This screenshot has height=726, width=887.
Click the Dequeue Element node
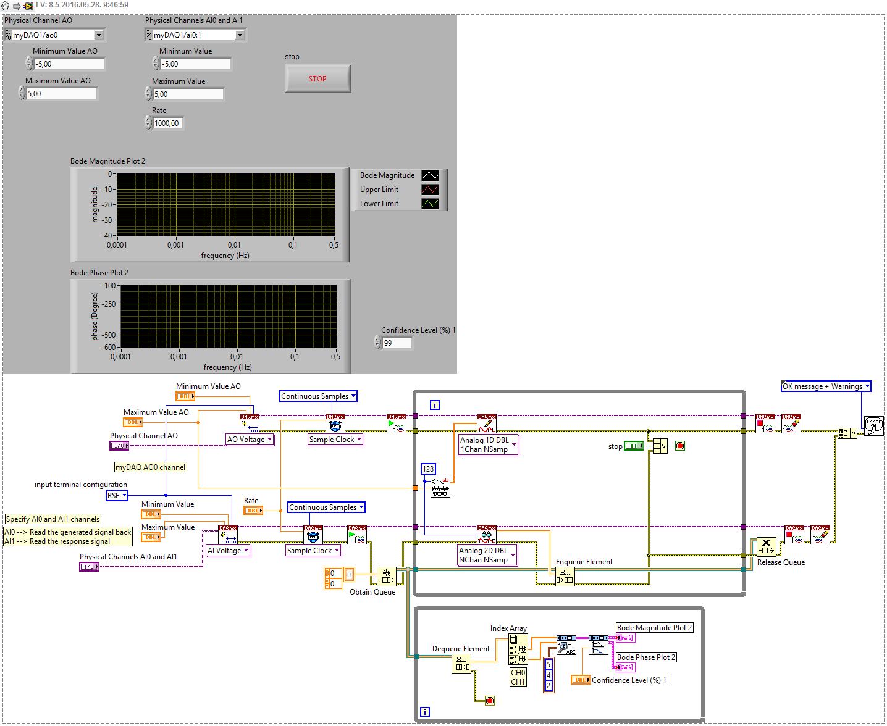tap(461, 664)
